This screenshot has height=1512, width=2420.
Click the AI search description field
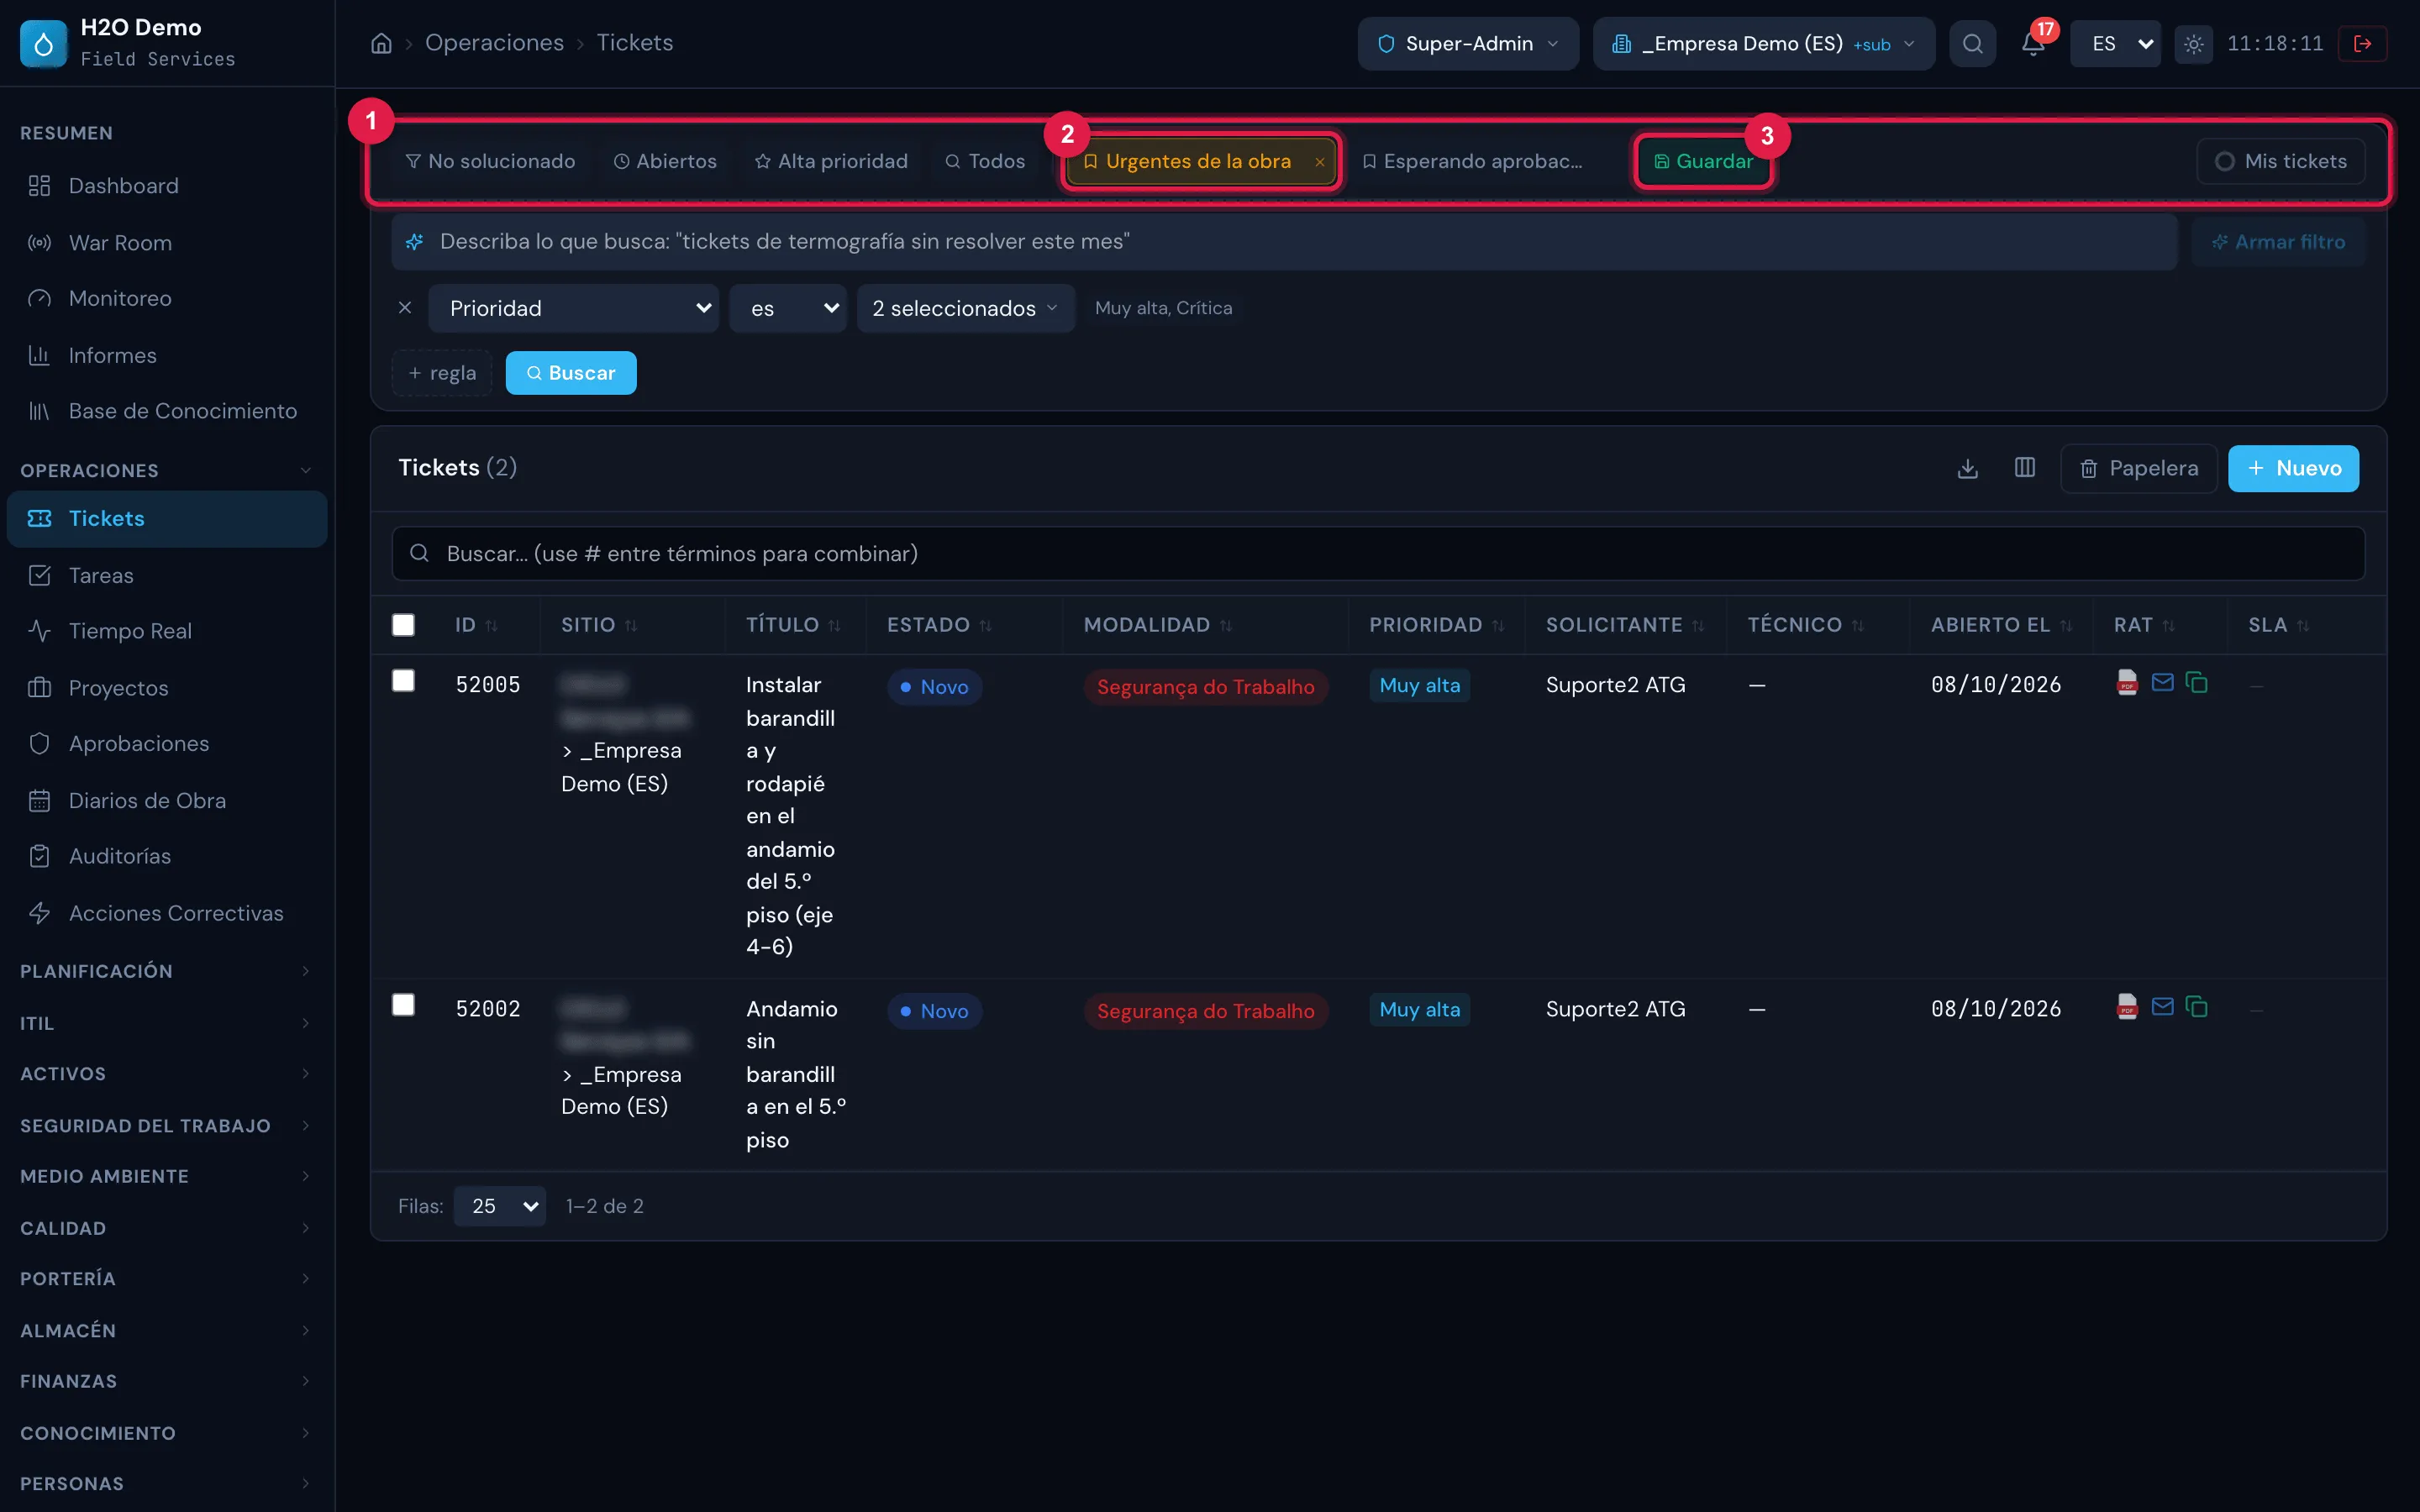coord(1284,242)
